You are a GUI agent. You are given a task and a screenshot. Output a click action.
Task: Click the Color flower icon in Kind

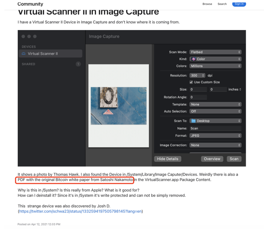tap(193, 59)
